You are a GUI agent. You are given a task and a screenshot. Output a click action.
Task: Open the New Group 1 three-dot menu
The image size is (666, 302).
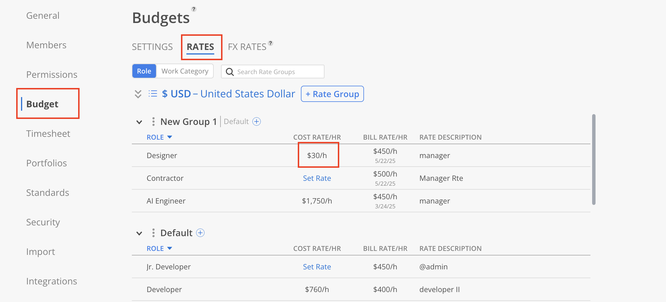point(153,122)
